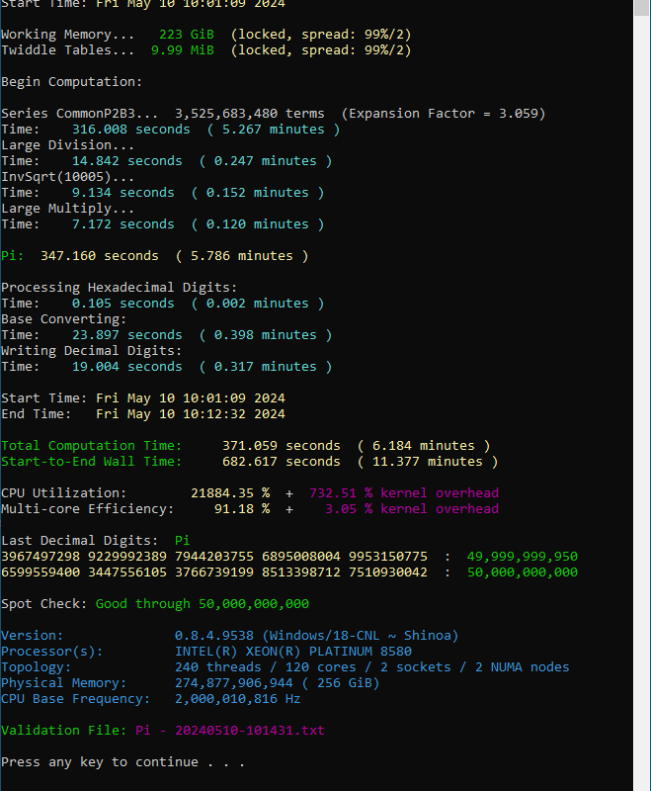The image size is (651, 791).
Task: Click 'Last Decimal Digits:' label
Action: pyautogui.click(x=80, y=541)
